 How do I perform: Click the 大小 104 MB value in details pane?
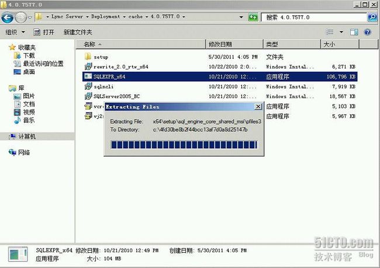pos(112,259)
